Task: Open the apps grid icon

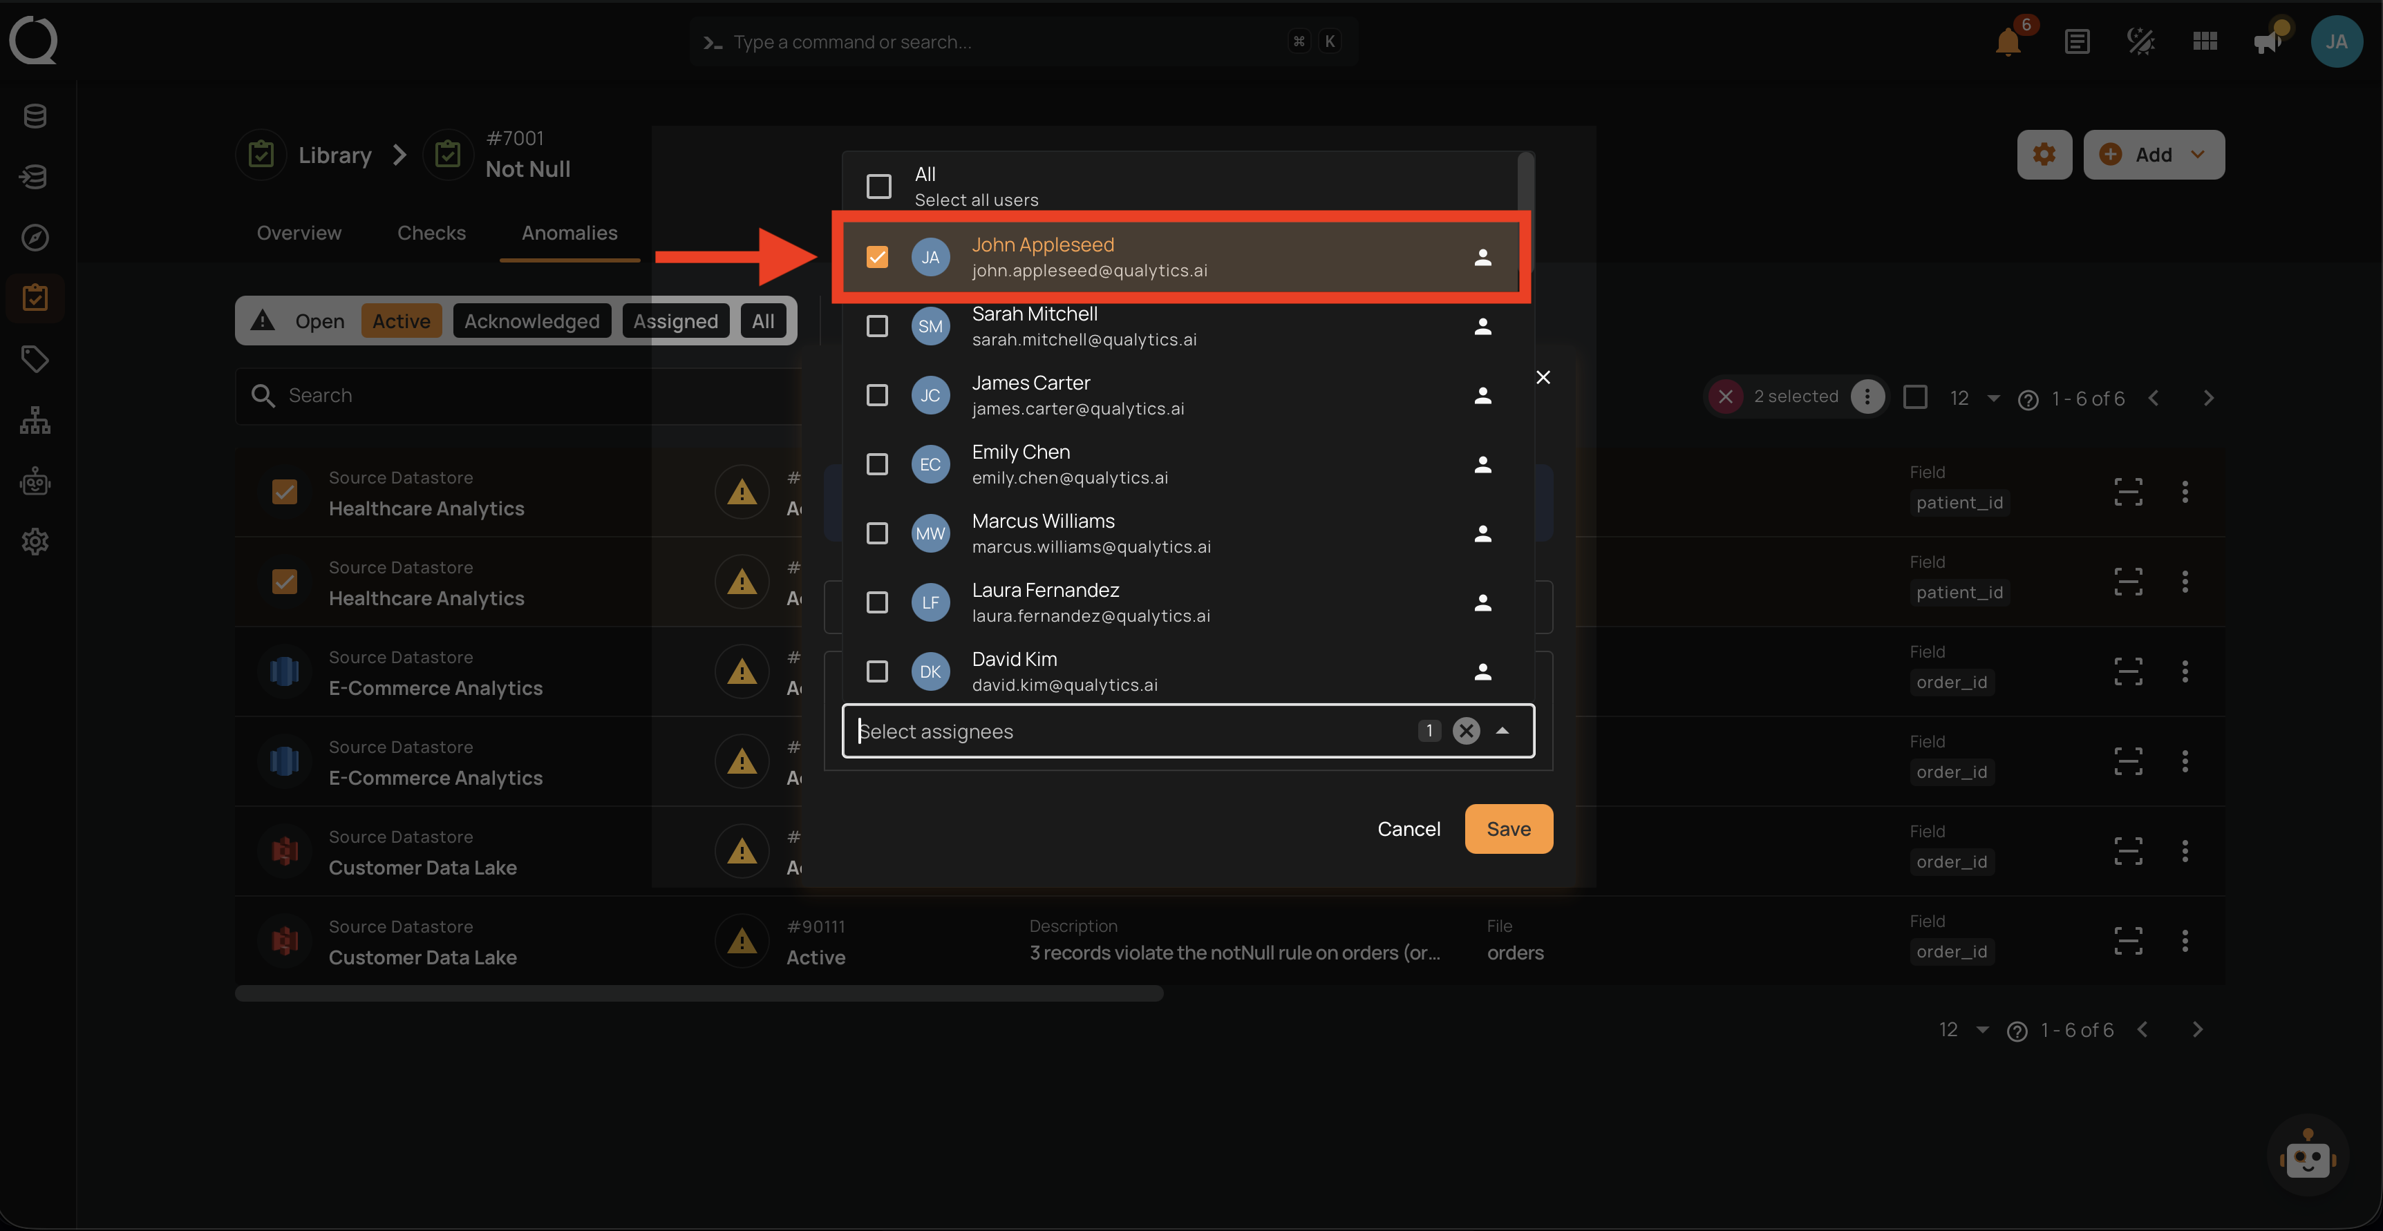Action: pos(2205,41)
